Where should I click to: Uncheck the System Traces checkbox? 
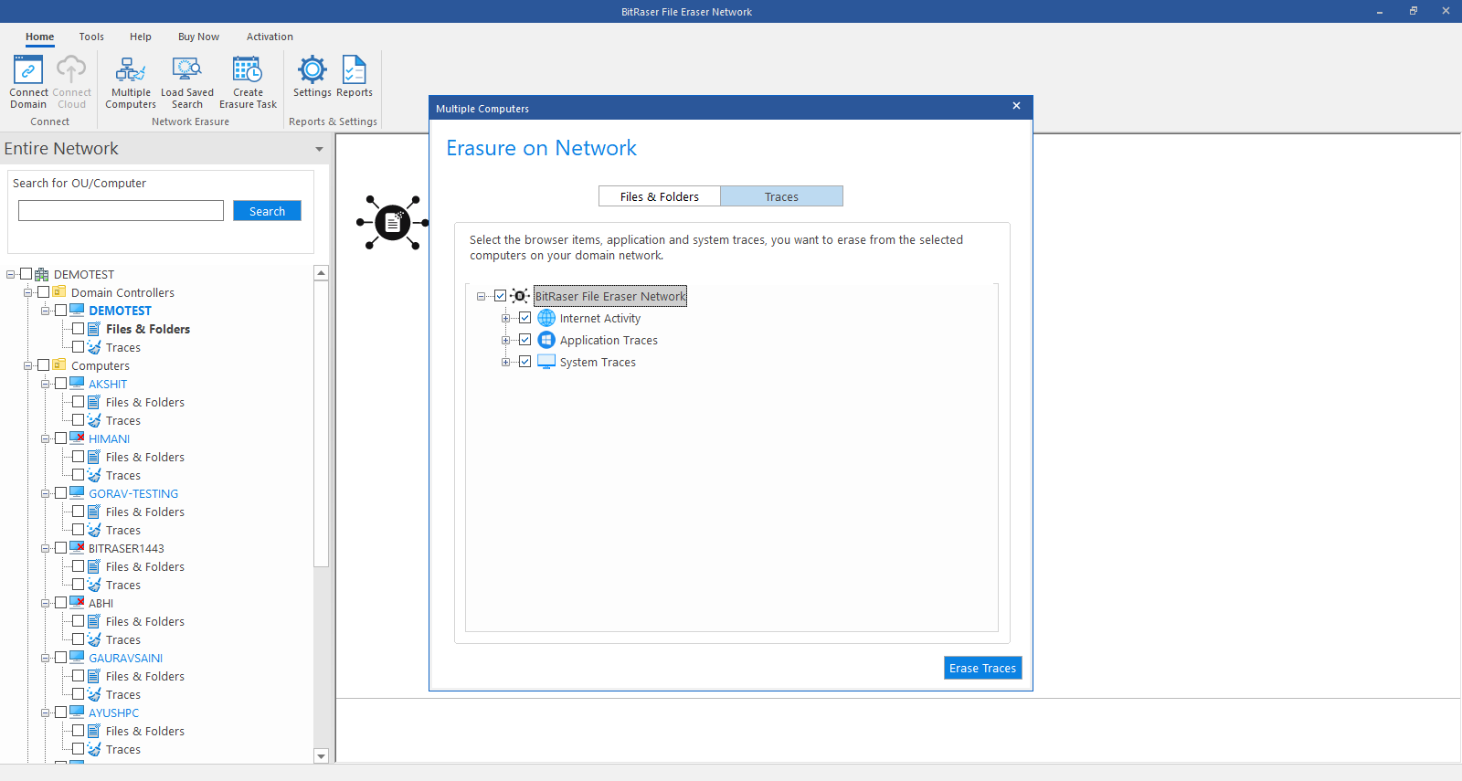click(x=524, y=362)
